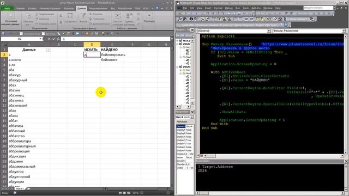Image resolution: width=349 pixels, height=196 pixels.
Task: Click the formula bar confirm checkmark icon
Action: [53, 39]
